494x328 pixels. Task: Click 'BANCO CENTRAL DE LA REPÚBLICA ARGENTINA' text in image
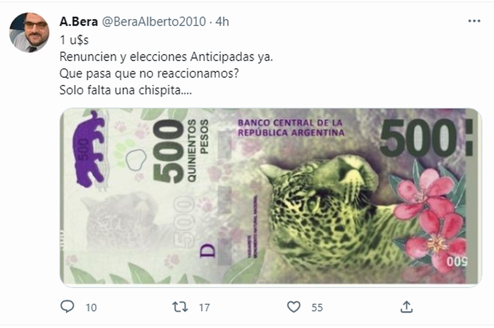[291, 128]
